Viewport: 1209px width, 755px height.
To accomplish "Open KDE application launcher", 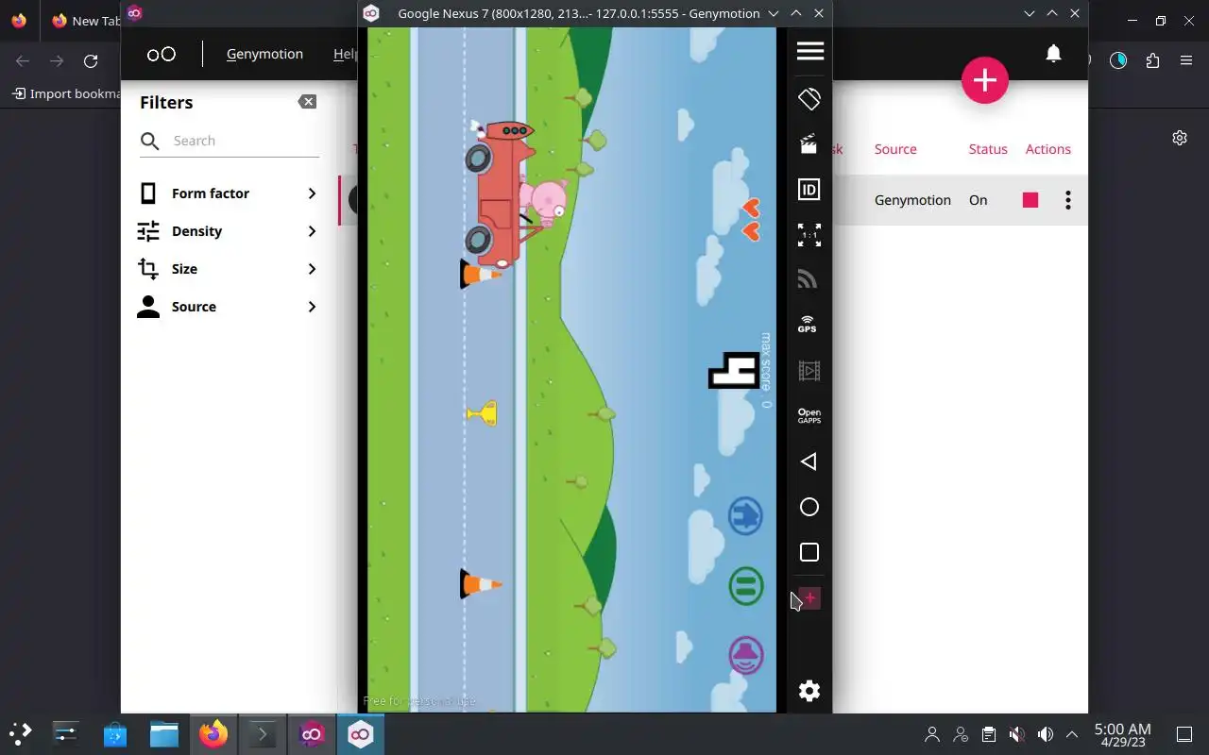I will (x=21, y=732).
